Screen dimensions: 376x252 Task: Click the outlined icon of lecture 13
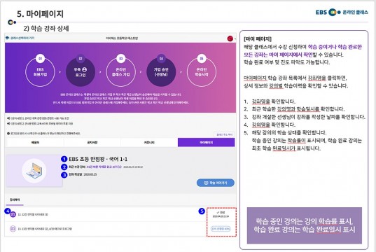coord(13,229)
